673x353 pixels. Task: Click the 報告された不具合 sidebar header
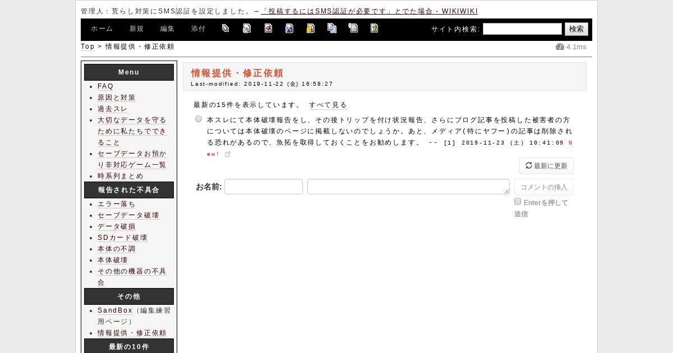[x=129, y=190]
